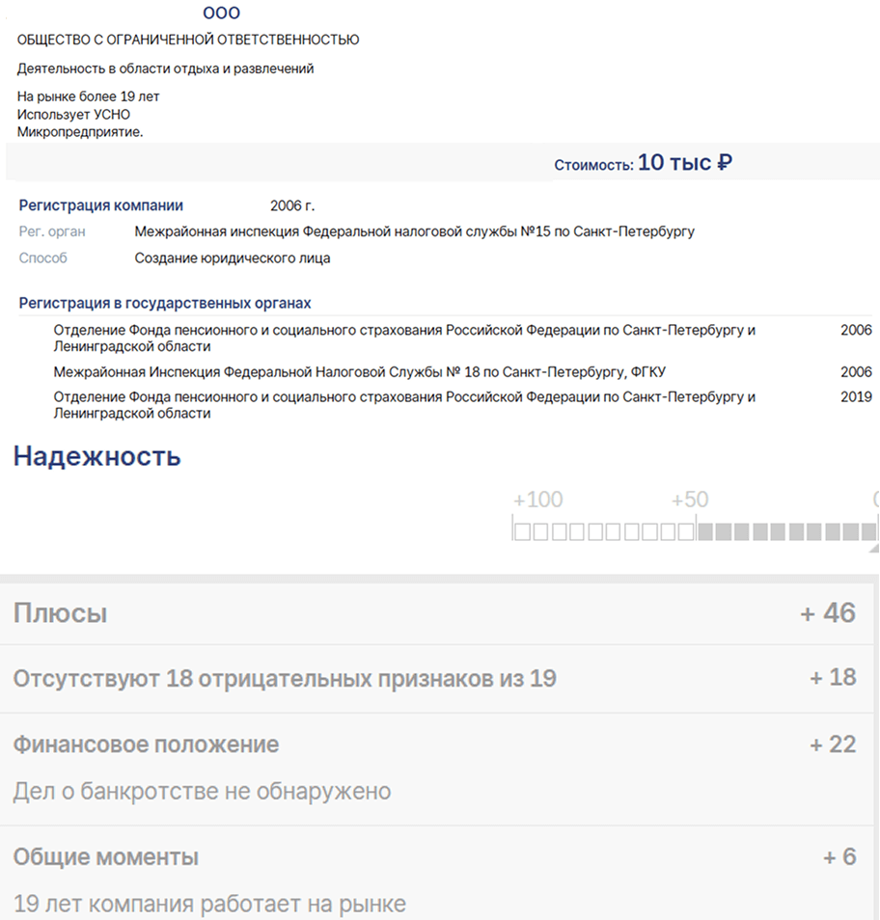Click the ООО company title heading
Viewport: 880px width, 920px height.
pyautogui.click(x=221, y=13)
